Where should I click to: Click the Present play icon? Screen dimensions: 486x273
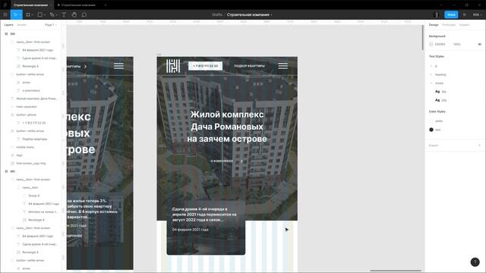click(465, 14)
